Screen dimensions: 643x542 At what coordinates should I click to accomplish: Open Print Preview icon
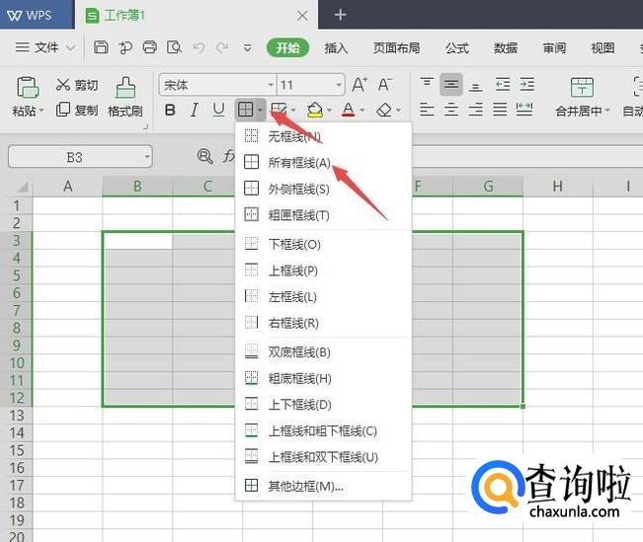coord(174,47)
